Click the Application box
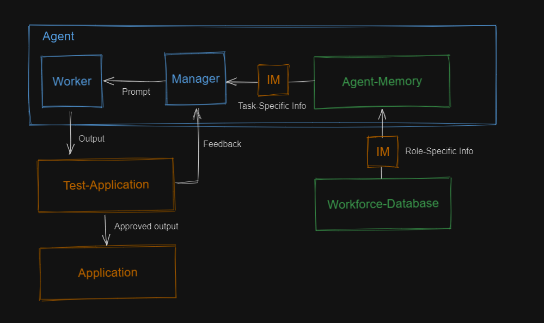Viewport: 544px width, 323px height. 107,272
